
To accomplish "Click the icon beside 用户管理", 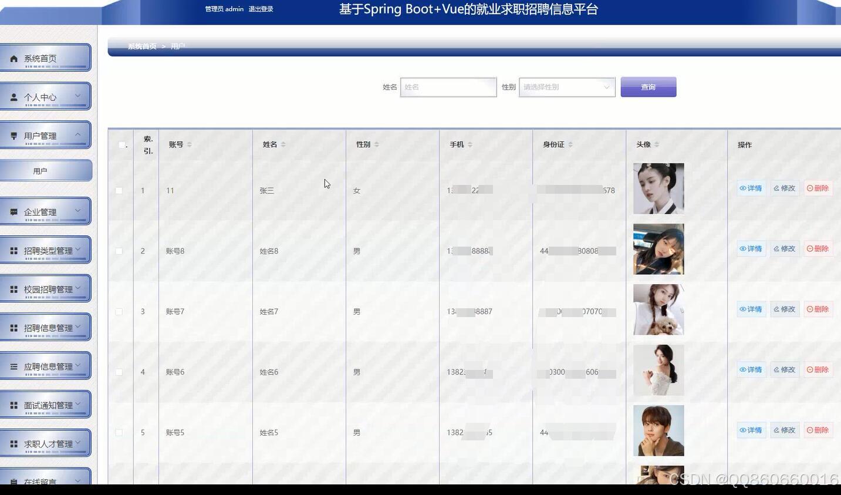I will pyautogui.click(x=14, y=136).
